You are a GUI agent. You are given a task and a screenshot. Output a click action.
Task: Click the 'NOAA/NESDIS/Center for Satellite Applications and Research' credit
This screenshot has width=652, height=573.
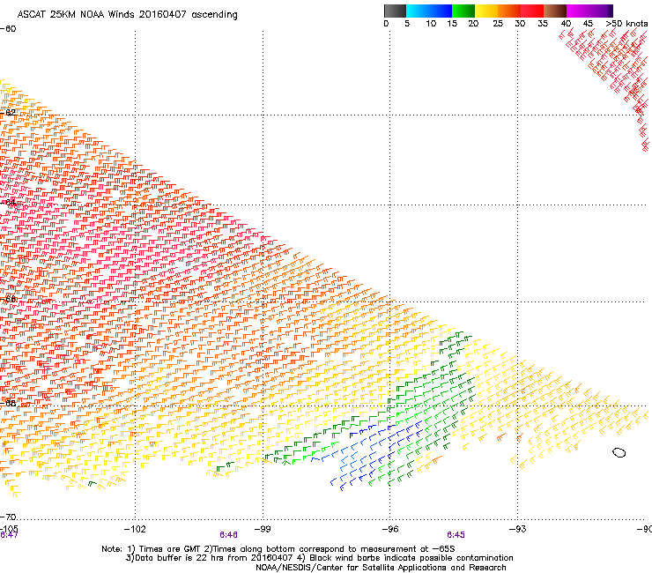381,568
